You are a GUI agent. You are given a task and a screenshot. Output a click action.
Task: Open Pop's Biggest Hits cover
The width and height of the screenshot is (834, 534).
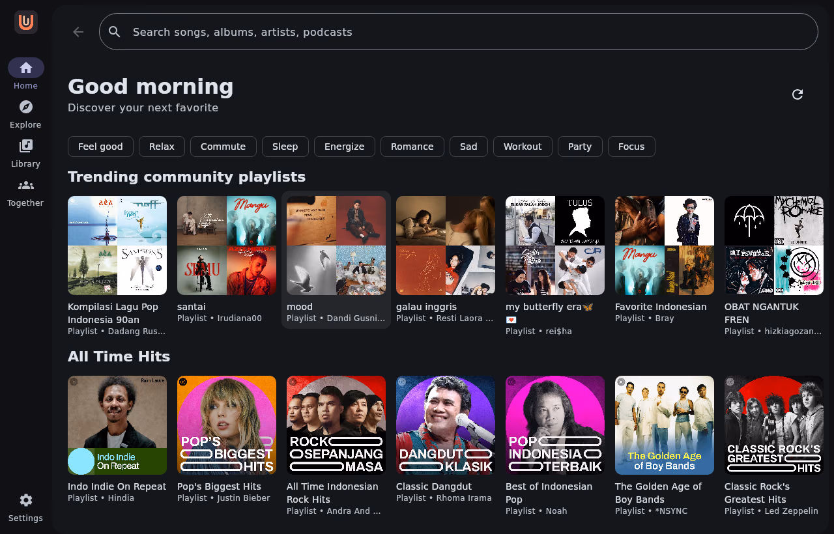click(x=227, y=425)
